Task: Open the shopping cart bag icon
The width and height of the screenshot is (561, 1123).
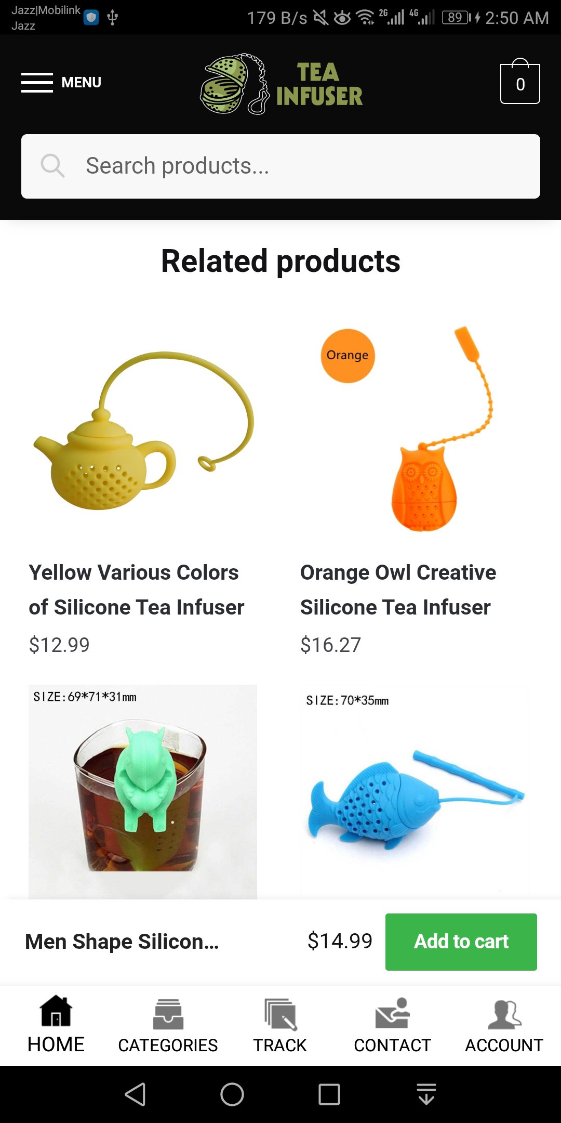Action: pos(520,81)
